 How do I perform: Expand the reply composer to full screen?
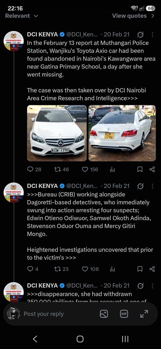click(144, 314)
